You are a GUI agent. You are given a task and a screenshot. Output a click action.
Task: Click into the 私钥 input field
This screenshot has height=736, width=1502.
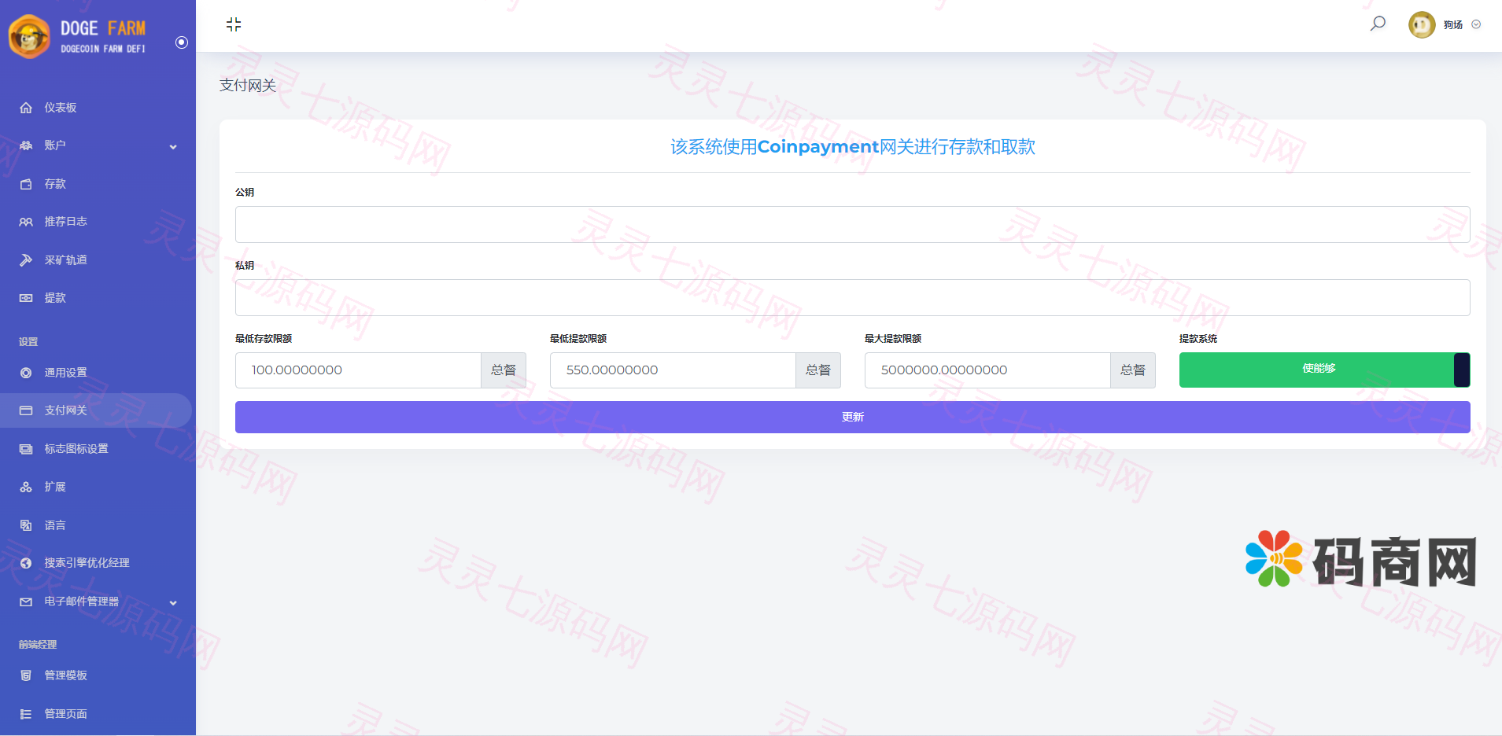852,297
